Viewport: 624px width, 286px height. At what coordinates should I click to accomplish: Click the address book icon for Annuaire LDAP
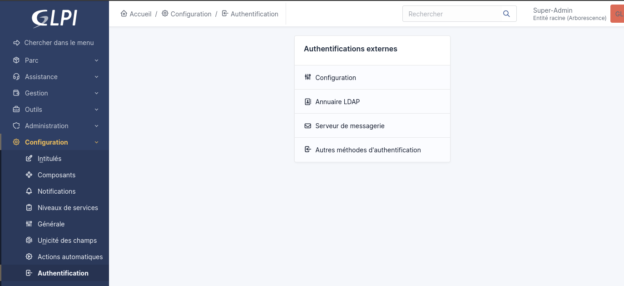click(307, 102)
